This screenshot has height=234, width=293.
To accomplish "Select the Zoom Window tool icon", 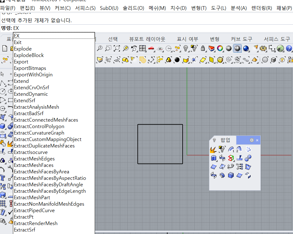I will pos(108,48).
